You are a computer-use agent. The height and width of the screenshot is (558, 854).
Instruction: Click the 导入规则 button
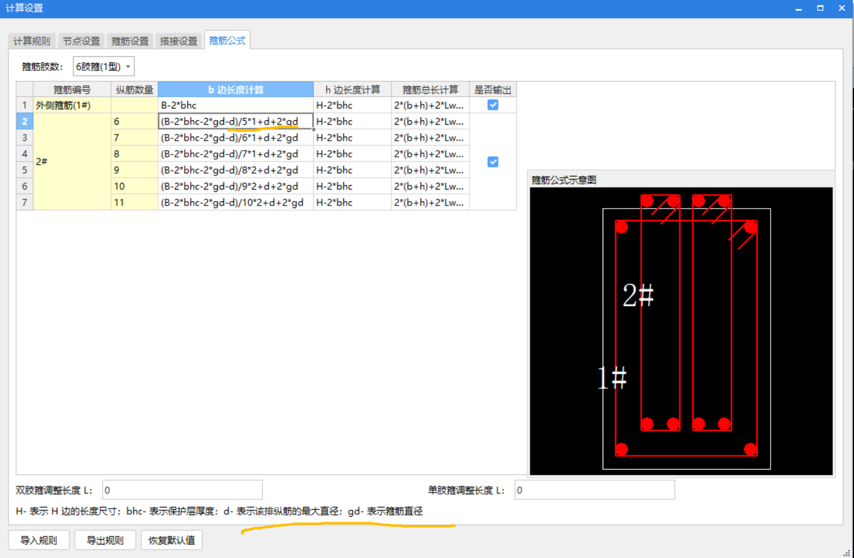click(39, 540)
